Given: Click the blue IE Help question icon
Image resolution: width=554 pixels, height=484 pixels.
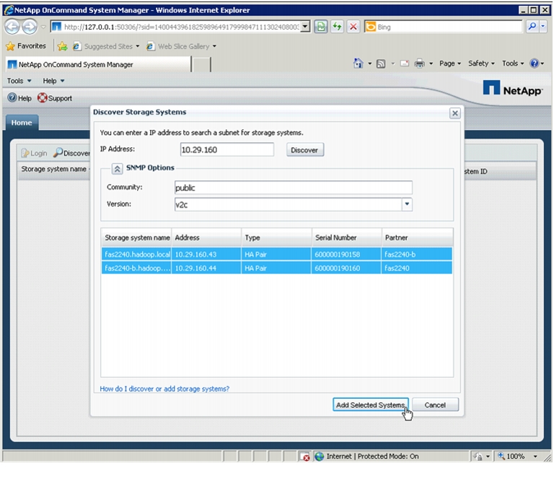Looking at the screenshot, I should (x=534, y=63).
